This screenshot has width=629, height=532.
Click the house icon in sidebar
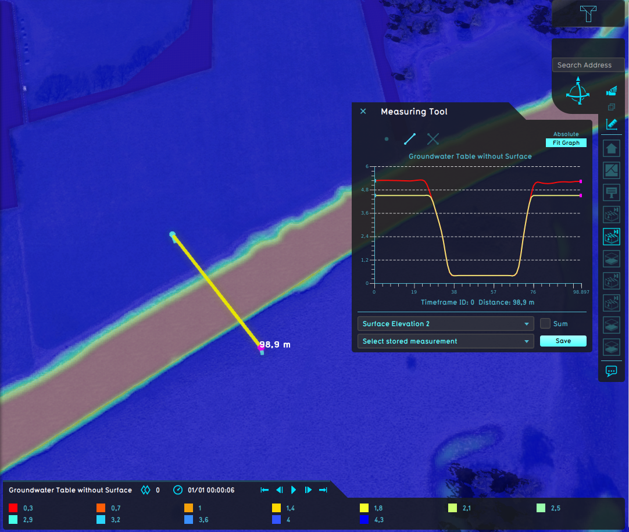pyautogui.click(x=612, y=149)
